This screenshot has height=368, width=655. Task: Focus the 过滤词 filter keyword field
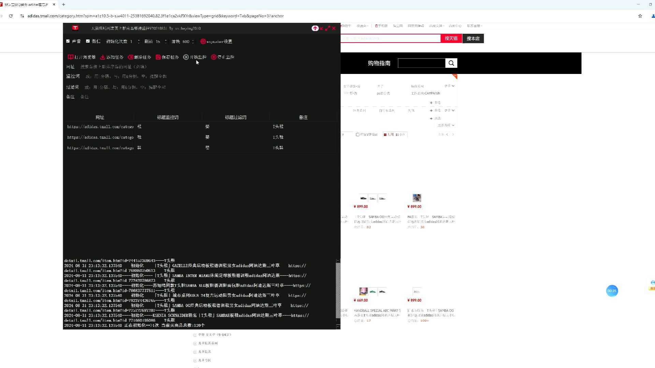click(210, 87)
